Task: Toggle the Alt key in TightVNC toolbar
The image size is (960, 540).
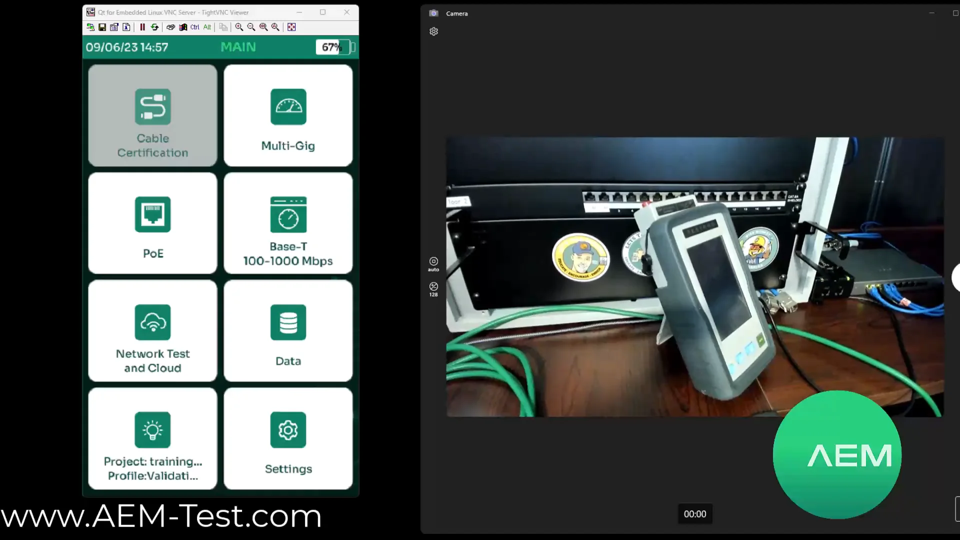Action: [x=207, y=27]
